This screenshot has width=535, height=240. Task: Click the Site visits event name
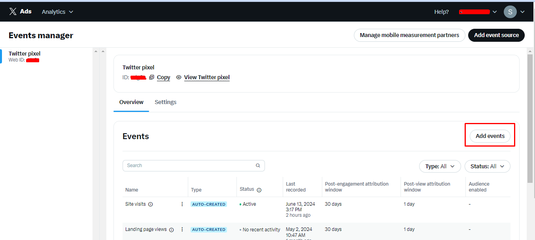coord(136,204)
